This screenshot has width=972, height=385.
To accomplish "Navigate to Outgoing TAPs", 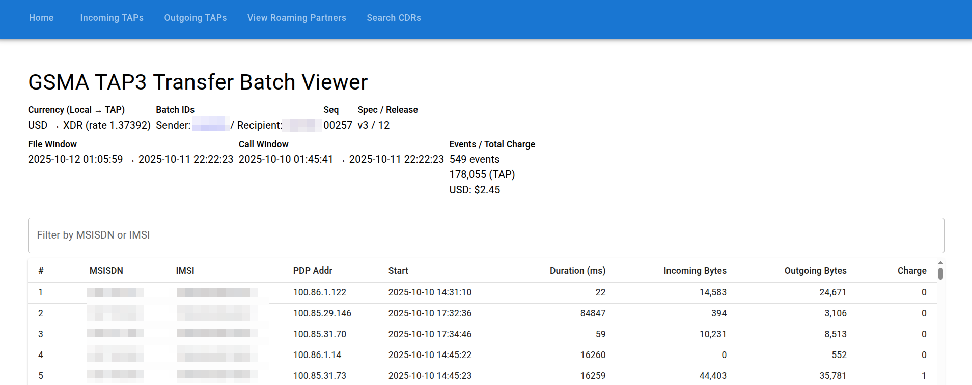I will [x=195, y=18].
